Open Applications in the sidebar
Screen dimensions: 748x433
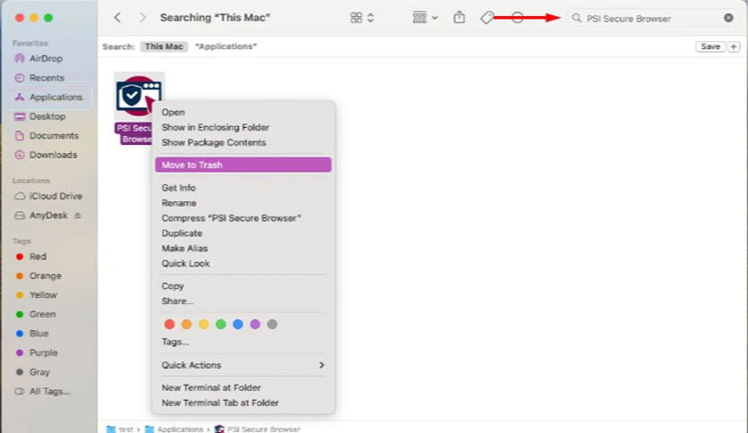pos(49,98)
